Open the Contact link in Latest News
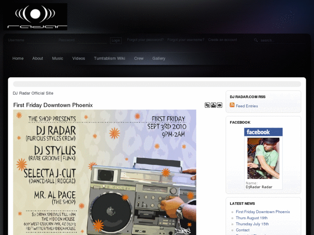Image resolution: width=314 pixels, height=235 pixels. click(x=242, y=230)
